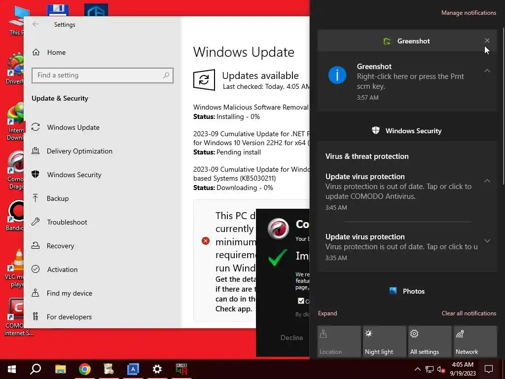Click the Greenshot header icon
This screenshot has height=379, width=505.
click(387, 41)
